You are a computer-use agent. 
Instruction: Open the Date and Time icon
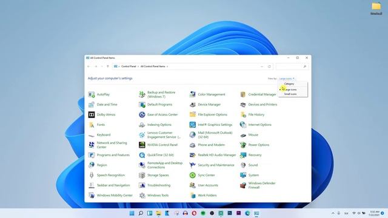tap(92, 105)
